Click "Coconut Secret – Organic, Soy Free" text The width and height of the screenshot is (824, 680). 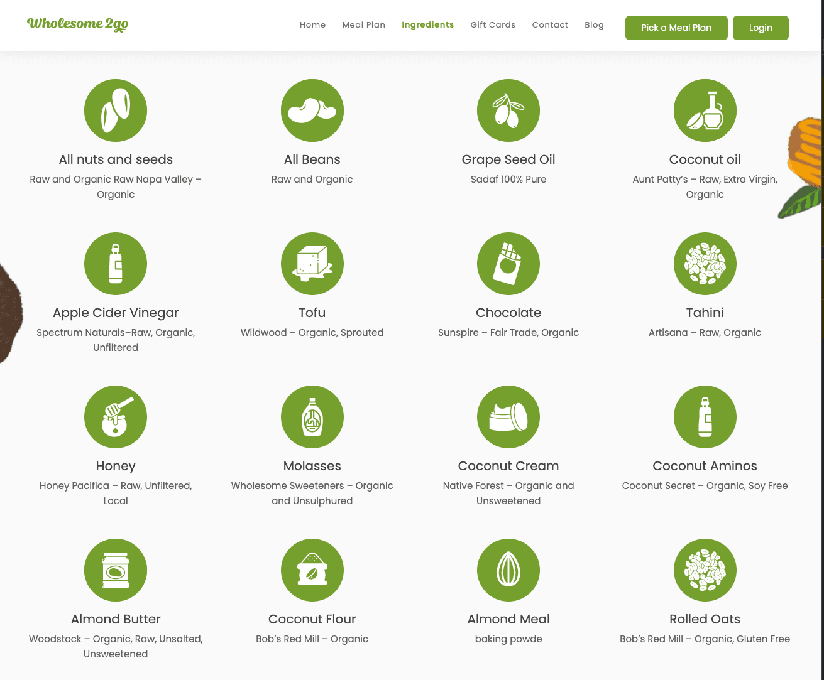[x=705, y=485]
